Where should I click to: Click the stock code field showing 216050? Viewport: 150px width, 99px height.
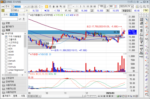(19, 6)
